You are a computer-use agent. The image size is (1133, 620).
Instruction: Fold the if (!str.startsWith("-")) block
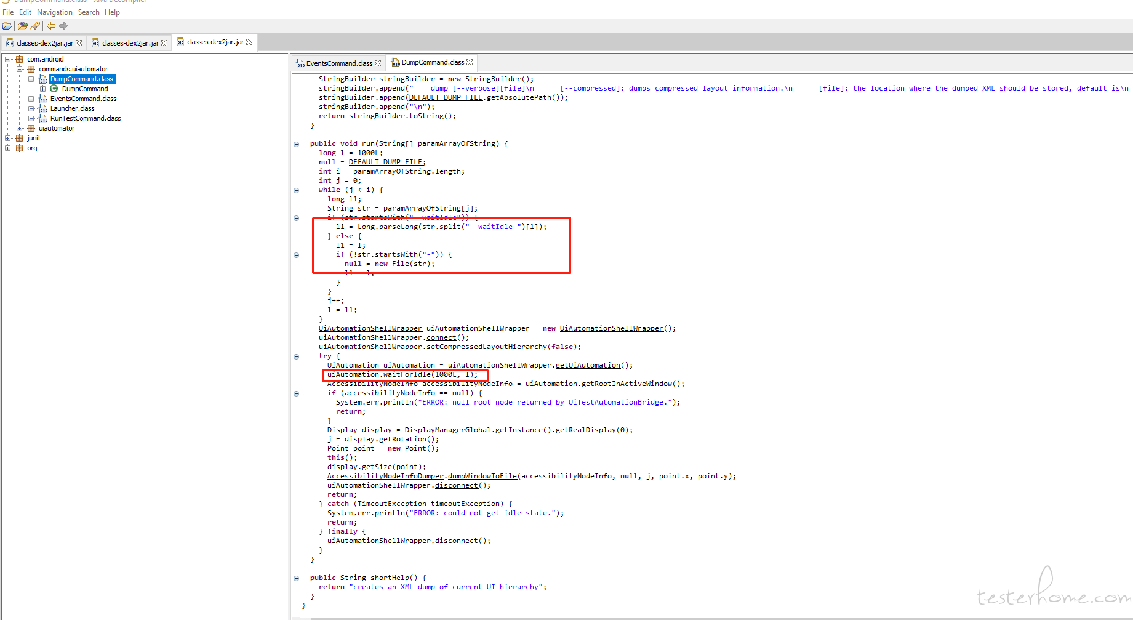[x=297, y=255]
